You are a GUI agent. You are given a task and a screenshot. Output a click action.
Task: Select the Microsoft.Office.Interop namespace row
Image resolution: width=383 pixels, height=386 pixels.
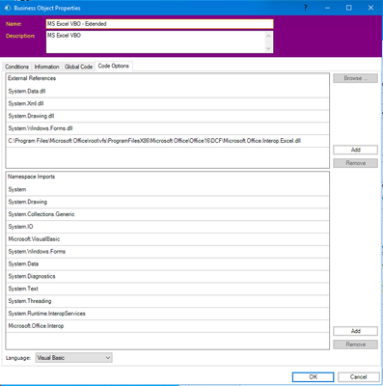168,326
